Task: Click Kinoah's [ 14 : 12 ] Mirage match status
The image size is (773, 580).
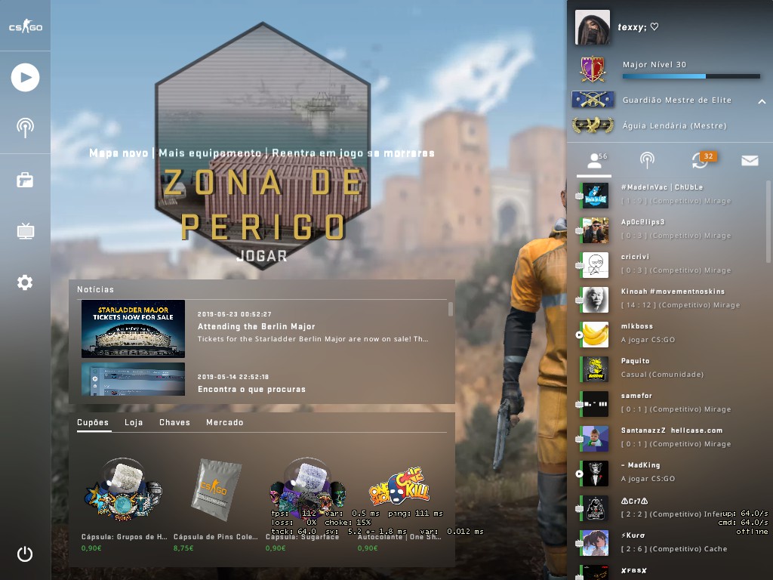Action: pos(680,305)
